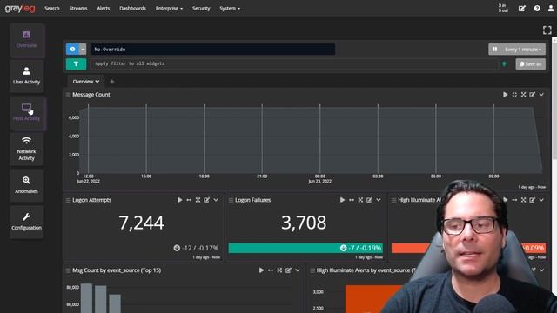557x313 pixels.
Task: Edit the Msg Count by event_source widget
Action: click(x=288, y=270)
